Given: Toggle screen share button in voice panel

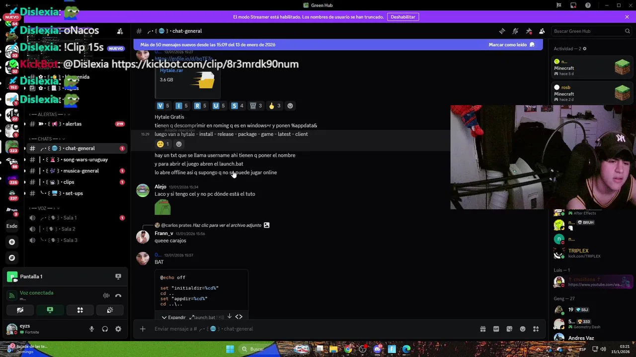Looking at the screenshot, I should [x=50, y=310].
